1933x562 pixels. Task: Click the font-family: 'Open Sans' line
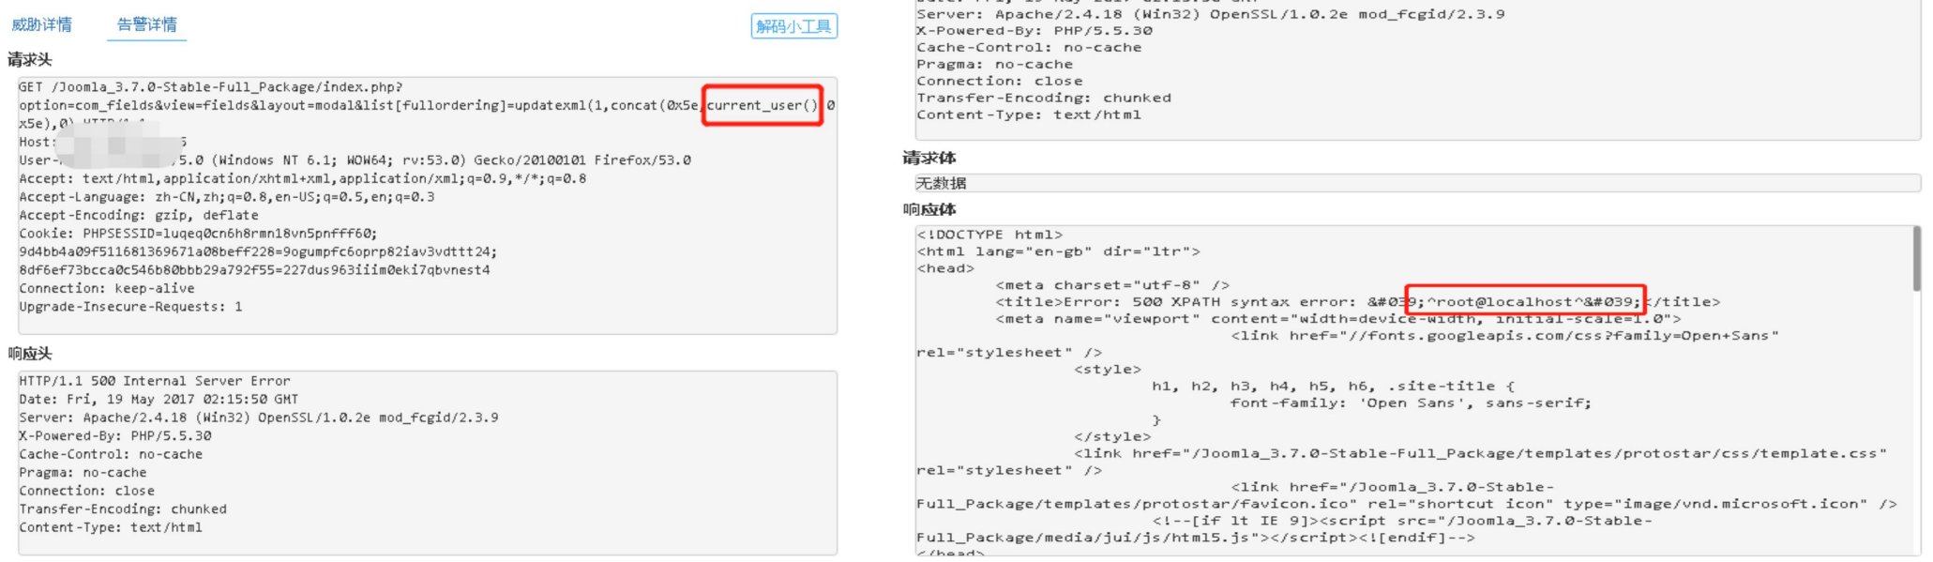coord(1411,403)
